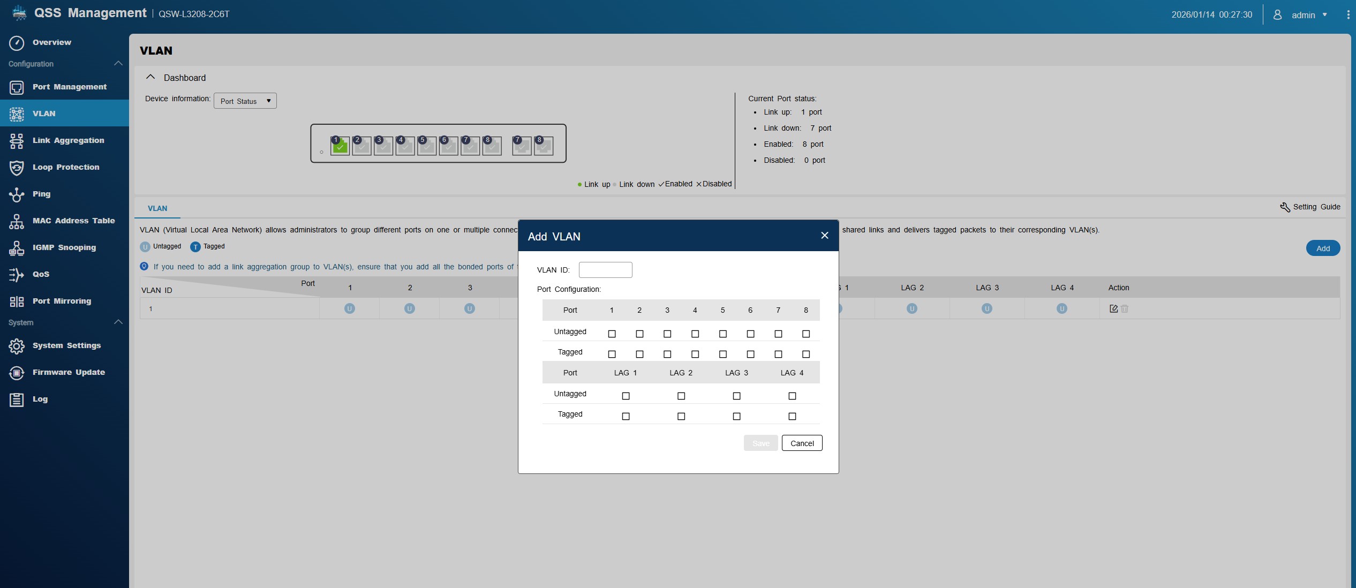This screenshot has height=588, width=1356.
Task: Open the admin user menu
Action: click(1303, 15)
